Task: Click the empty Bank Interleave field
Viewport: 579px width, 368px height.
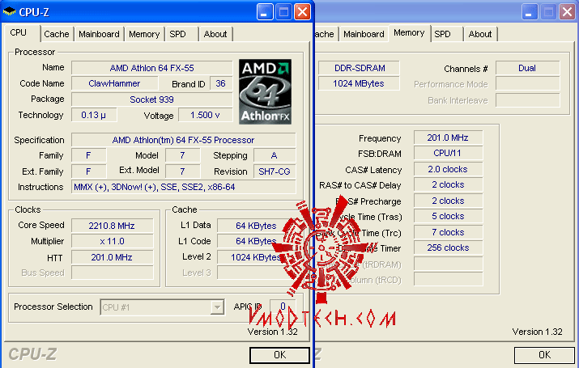Action: 527,100
